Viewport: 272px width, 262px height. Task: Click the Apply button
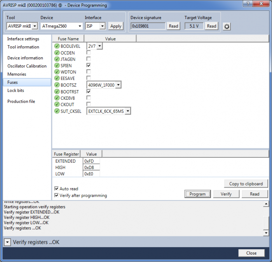click(x=116, y=26)
